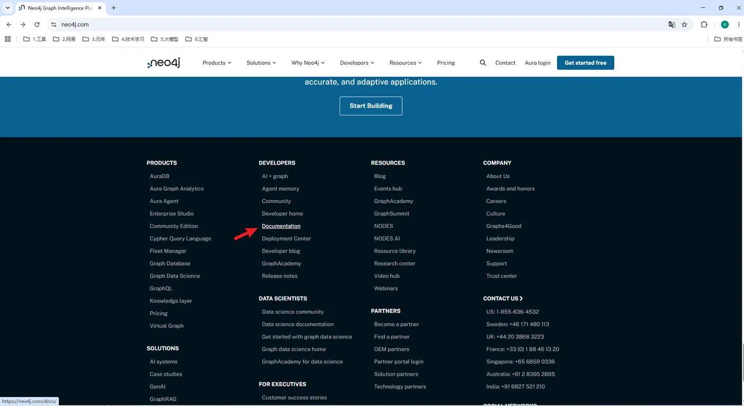Open the Enterprise Studio footer link
The width and height of the screenshot is (744, 406).
172,214
